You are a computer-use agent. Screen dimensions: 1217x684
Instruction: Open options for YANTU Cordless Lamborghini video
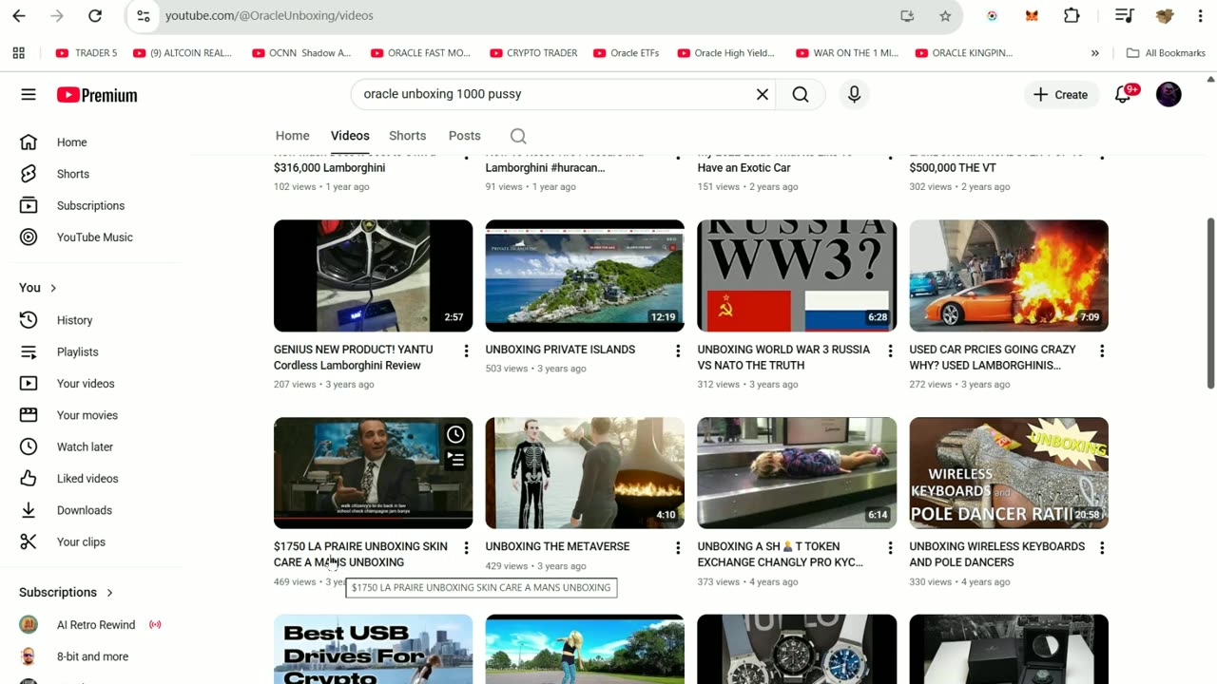coord(466,351)
